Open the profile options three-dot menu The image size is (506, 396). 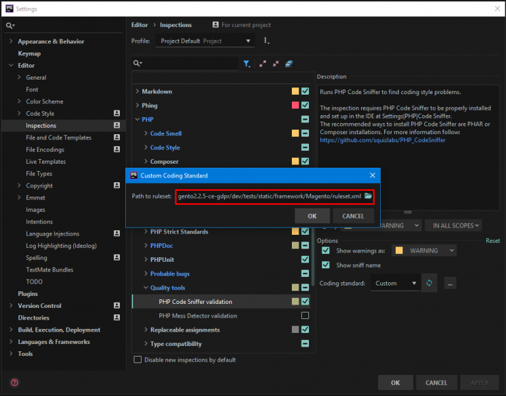pyautogui.click(x=266, y=41)
